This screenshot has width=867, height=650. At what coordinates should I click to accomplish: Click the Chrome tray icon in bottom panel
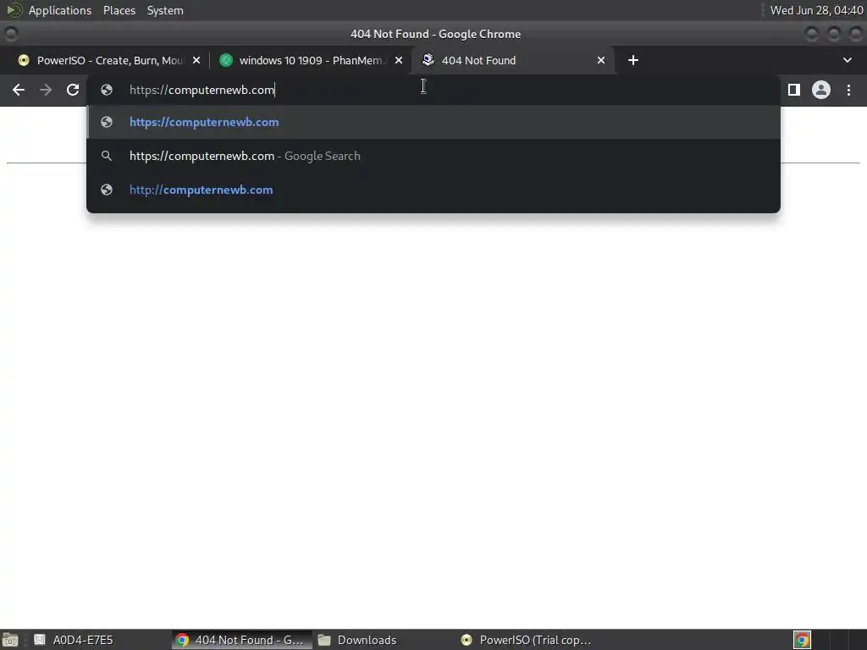click(803, 640)
